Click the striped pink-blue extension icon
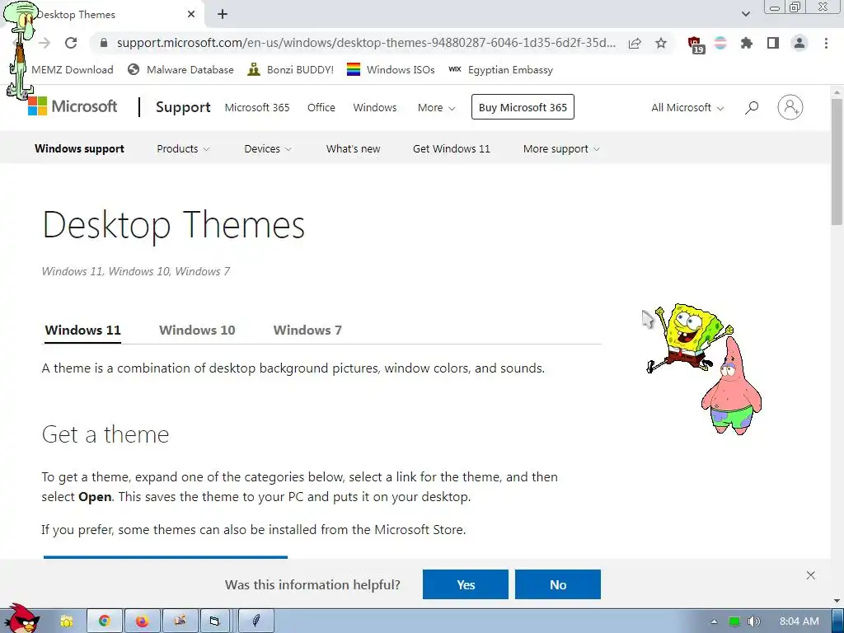844x633 pixels. point(720,43)
